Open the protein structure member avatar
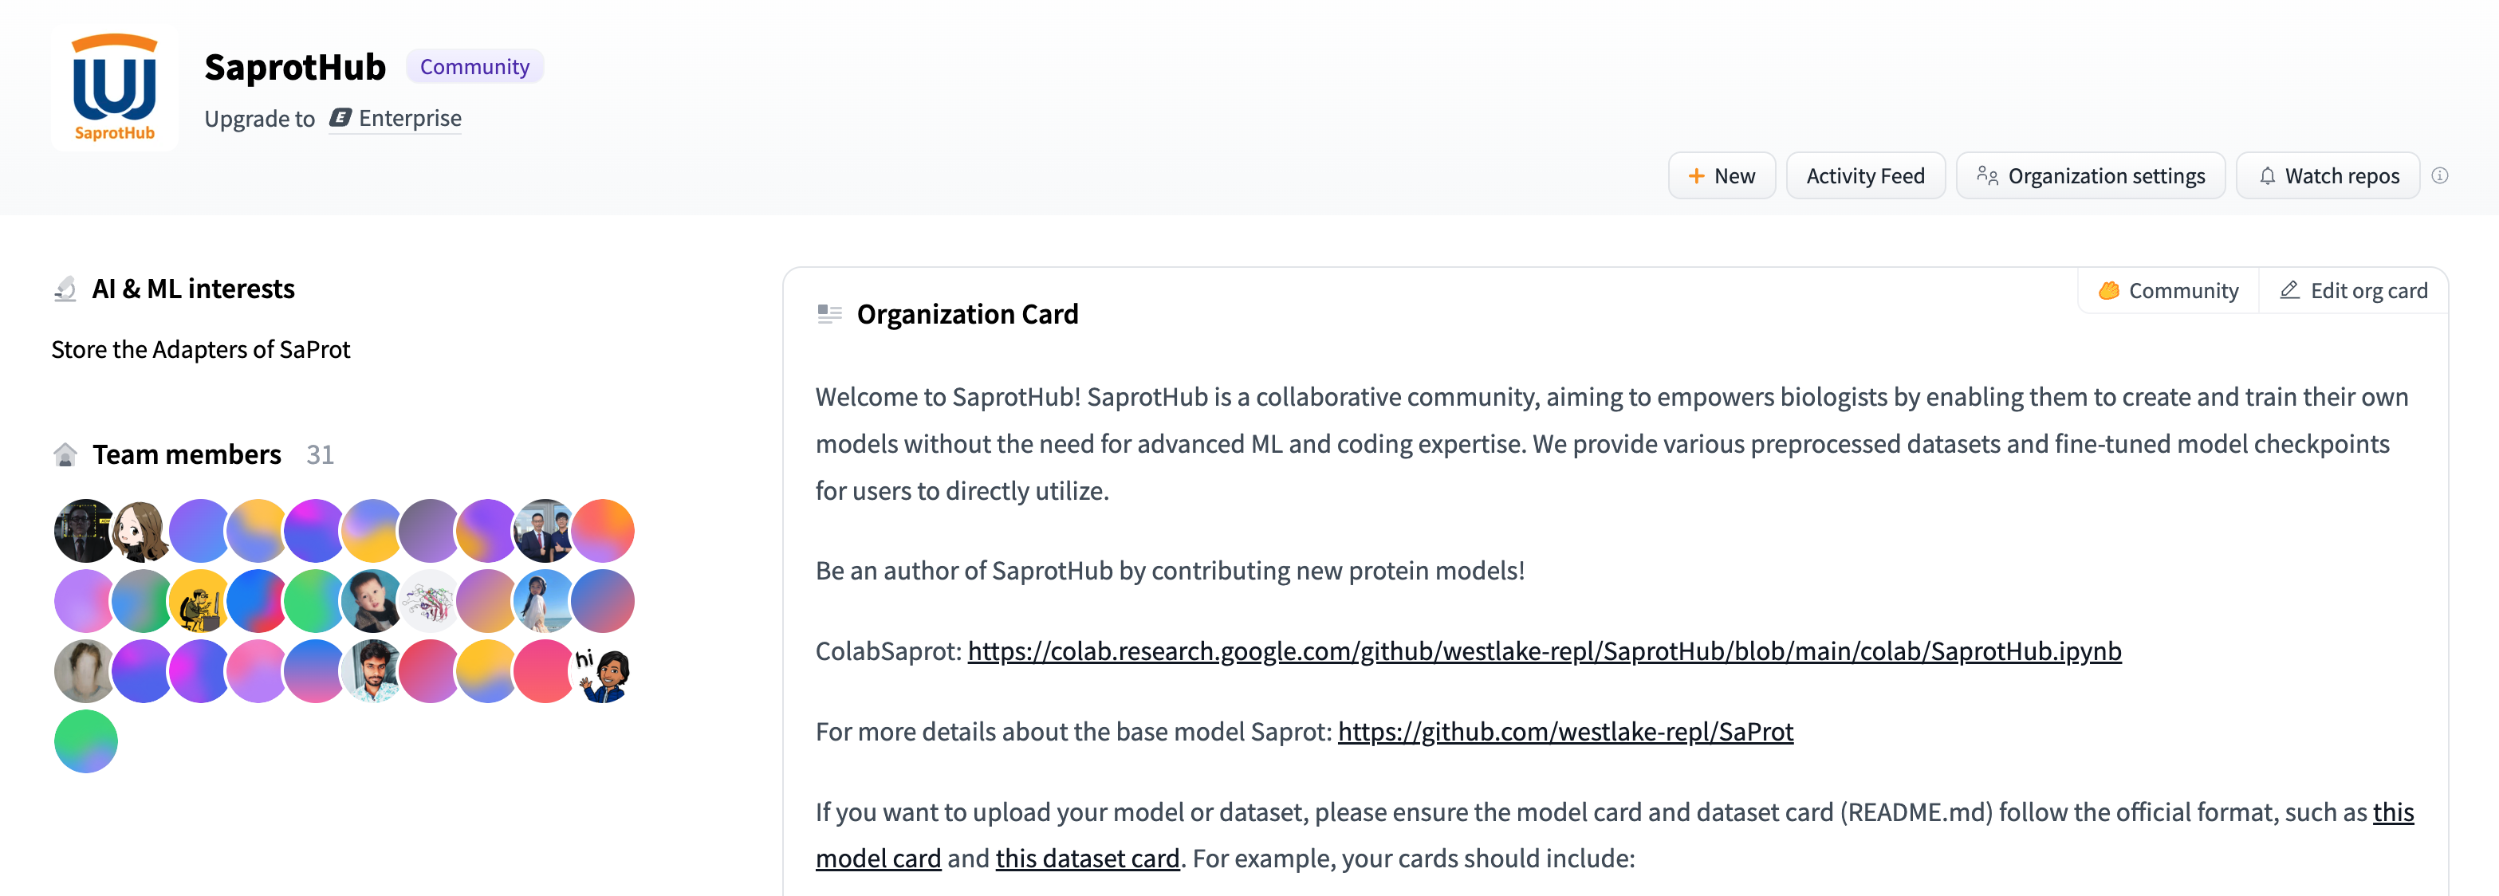The width and height of the screenshot is (2499, 896). (x=430, y=601)
